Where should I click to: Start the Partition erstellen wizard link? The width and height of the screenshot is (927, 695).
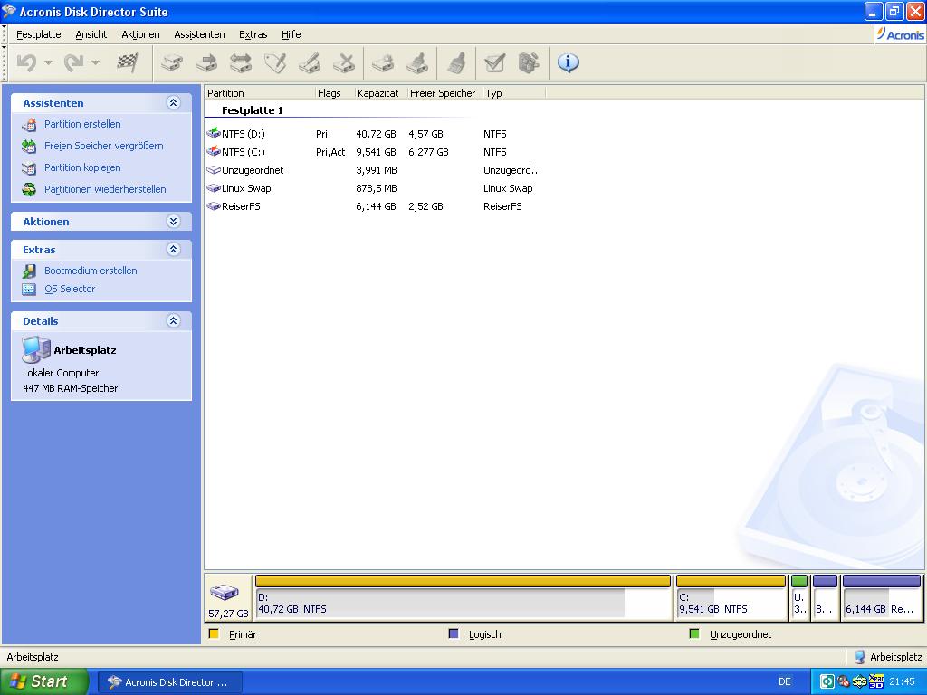[82, 124]
